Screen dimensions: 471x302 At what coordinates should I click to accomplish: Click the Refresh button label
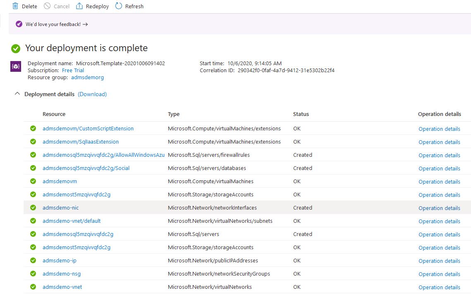(x=134, y=6)
